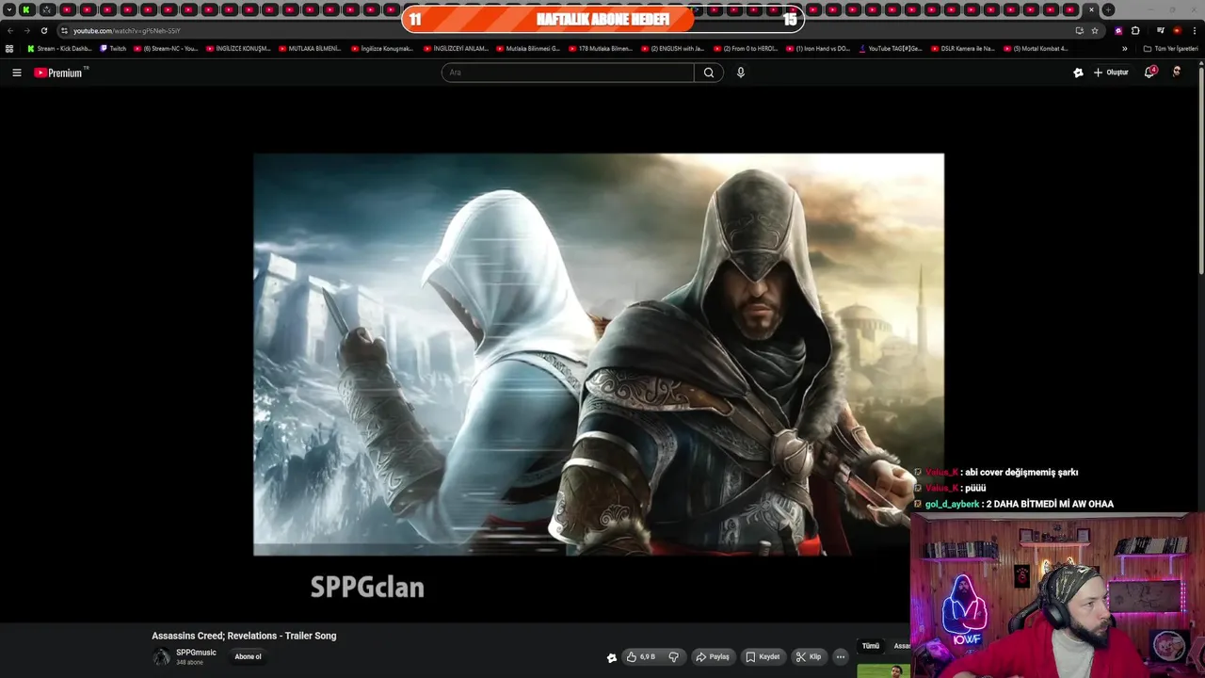View site information icon in address bar
This screenshot has height=678, width=1205.
point(64,30)
